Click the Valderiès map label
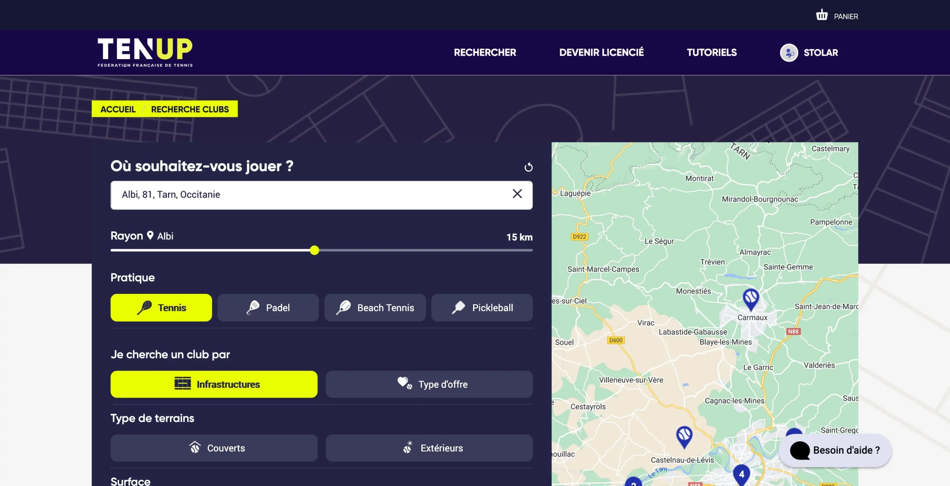This screenshot has height=486, width=950. 819,365
